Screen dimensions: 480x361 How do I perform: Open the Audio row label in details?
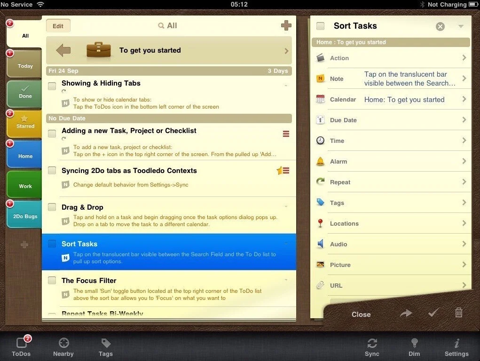pos(338,244)
